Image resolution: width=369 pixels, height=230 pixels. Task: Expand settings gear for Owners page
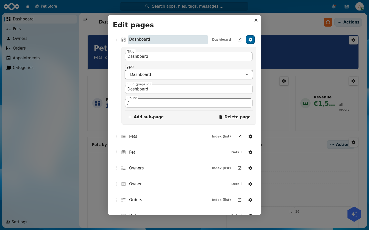point(250,168)
